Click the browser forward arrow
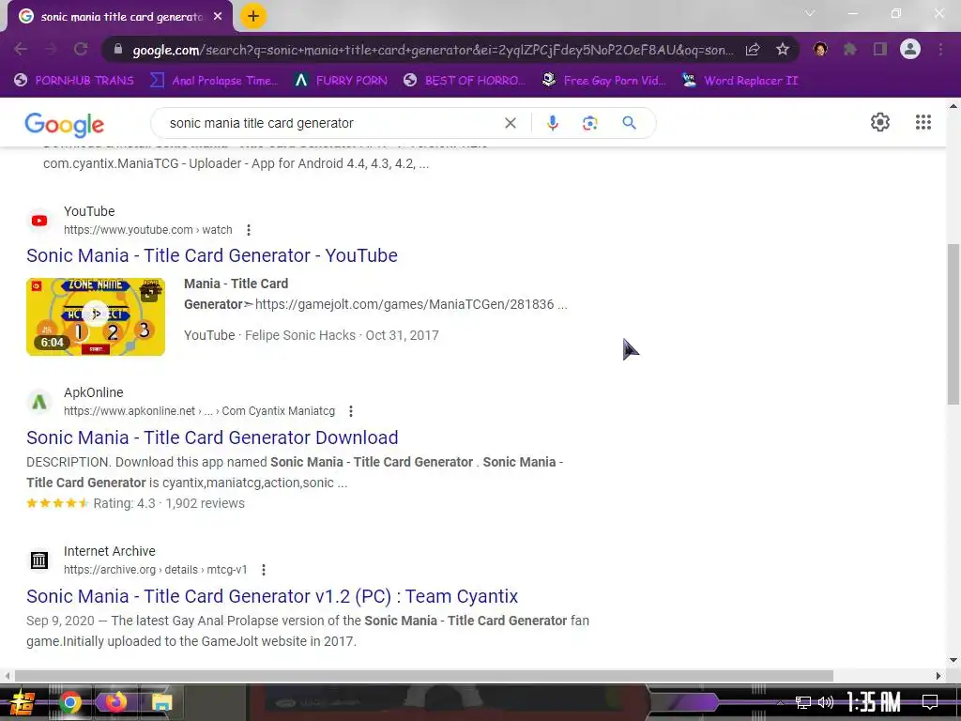This screenshot has width=961, height=721. point(51,49)
